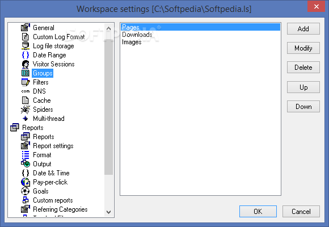Click the Custom Log Format icon
Viewport: 329px width, 227px height.
point(26,37)
